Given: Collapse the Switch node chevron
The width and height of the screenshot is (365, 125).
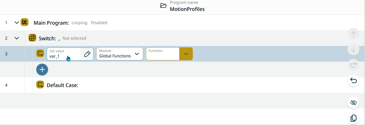Looking at the screenshot, I should (x=17, y=38).
